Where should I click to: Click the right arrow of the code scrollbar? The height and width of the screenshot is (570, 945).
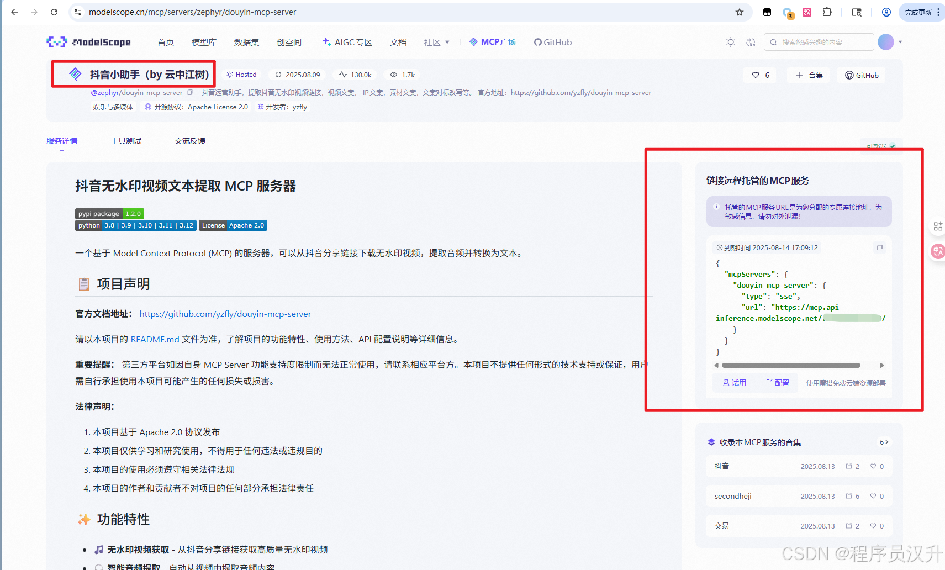pyautogui.click(x=882, y=365)
